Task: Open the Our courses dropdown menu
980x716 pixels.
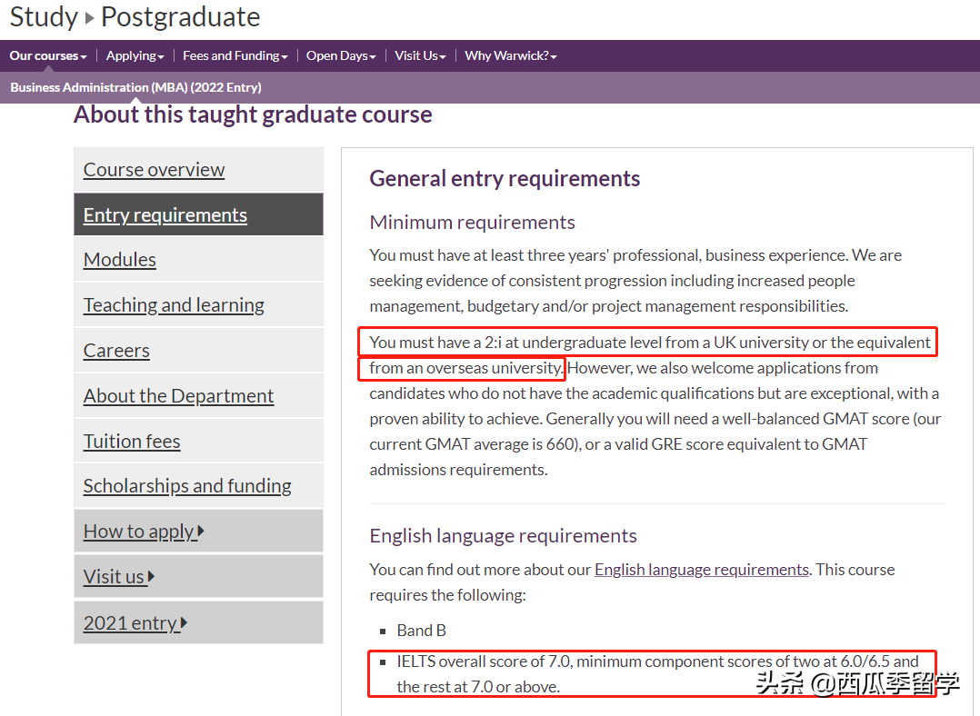Action: pos(48,56)
